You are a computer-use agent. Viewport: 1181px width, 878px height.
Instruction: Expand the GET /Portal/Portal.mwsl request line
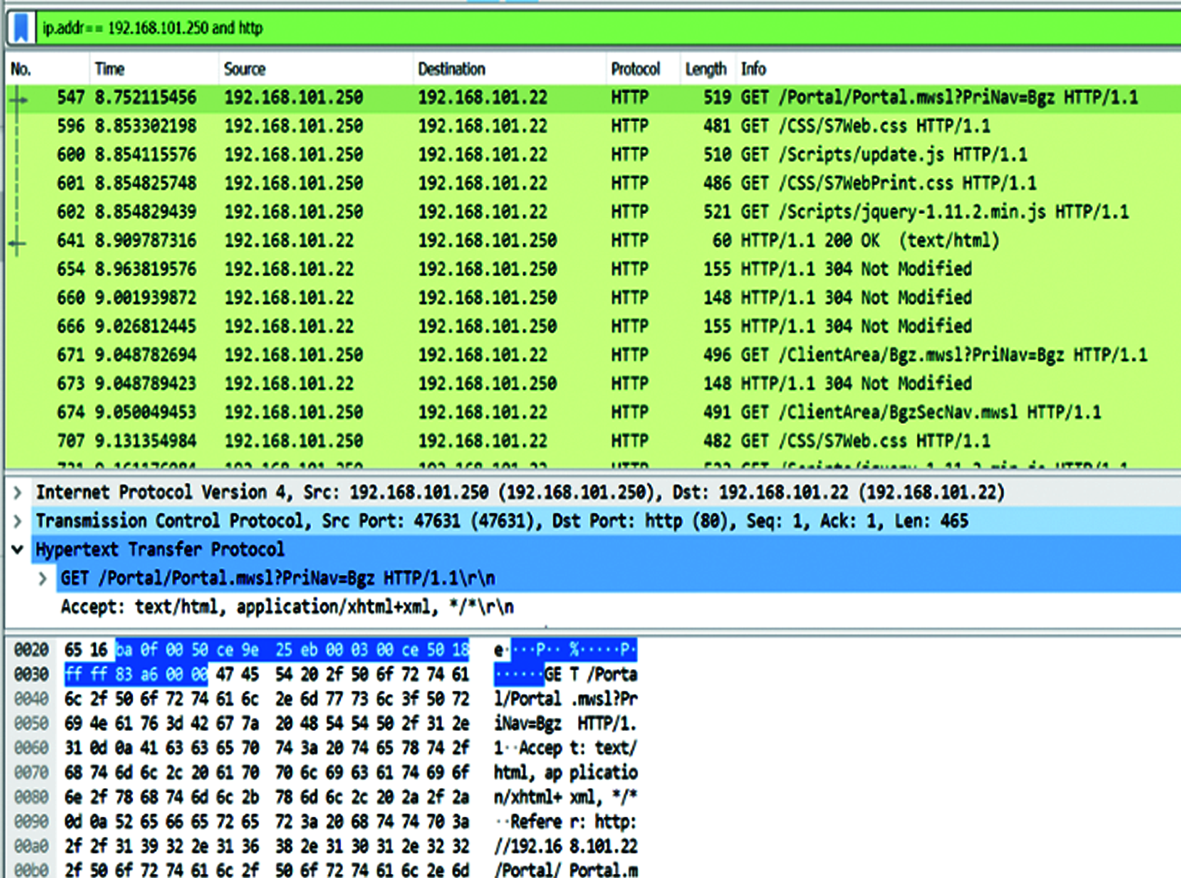42,578
